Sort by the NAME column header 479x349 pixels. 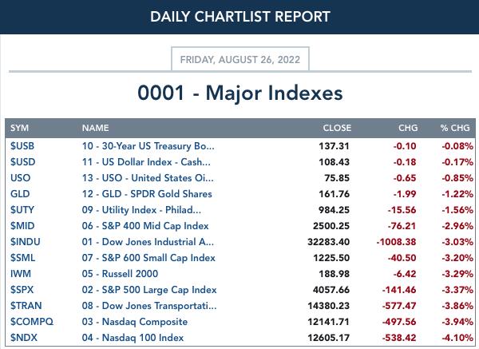tap(95, 128)
